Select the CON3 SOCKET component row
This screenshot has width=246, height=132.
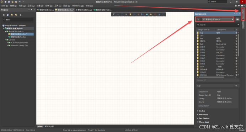point(217,53)
